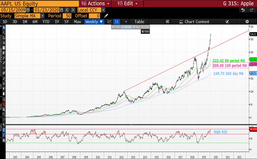Click the pencil icon next to Offset
The height and width of the screenshot is (159, 257).
click(106, 16)
